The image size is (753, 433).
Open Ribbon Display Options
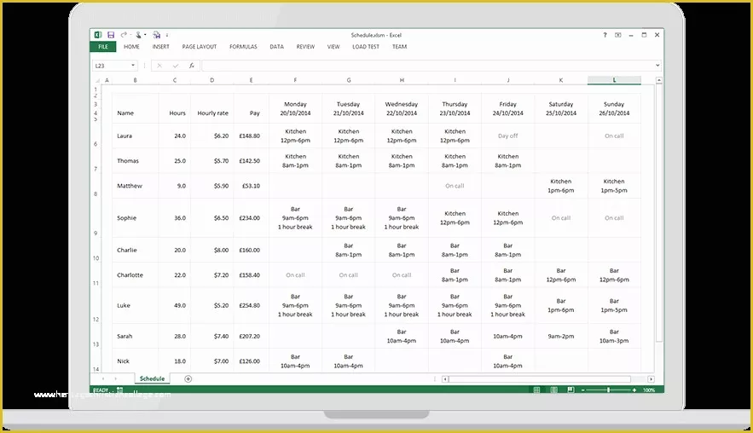click(x=618, y=35)
